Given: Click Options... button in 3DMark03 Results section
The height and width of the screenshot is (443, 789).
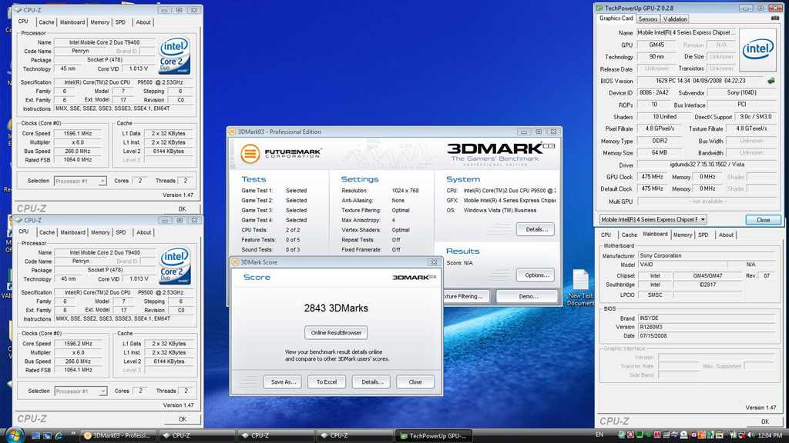Looking at the screenshot, I should coord(536,275).
